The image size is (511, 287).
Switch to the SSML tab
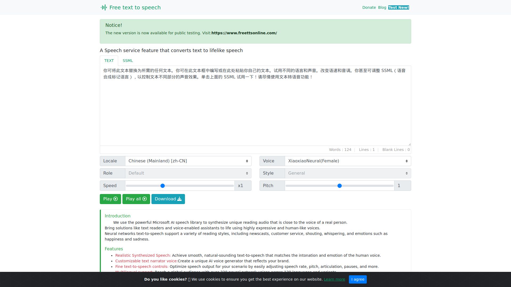[x=128, y=61]
